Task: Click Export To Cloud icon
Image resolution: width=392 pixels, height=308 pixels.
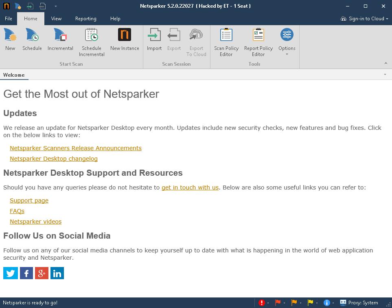Action: (x=196, y=42)
